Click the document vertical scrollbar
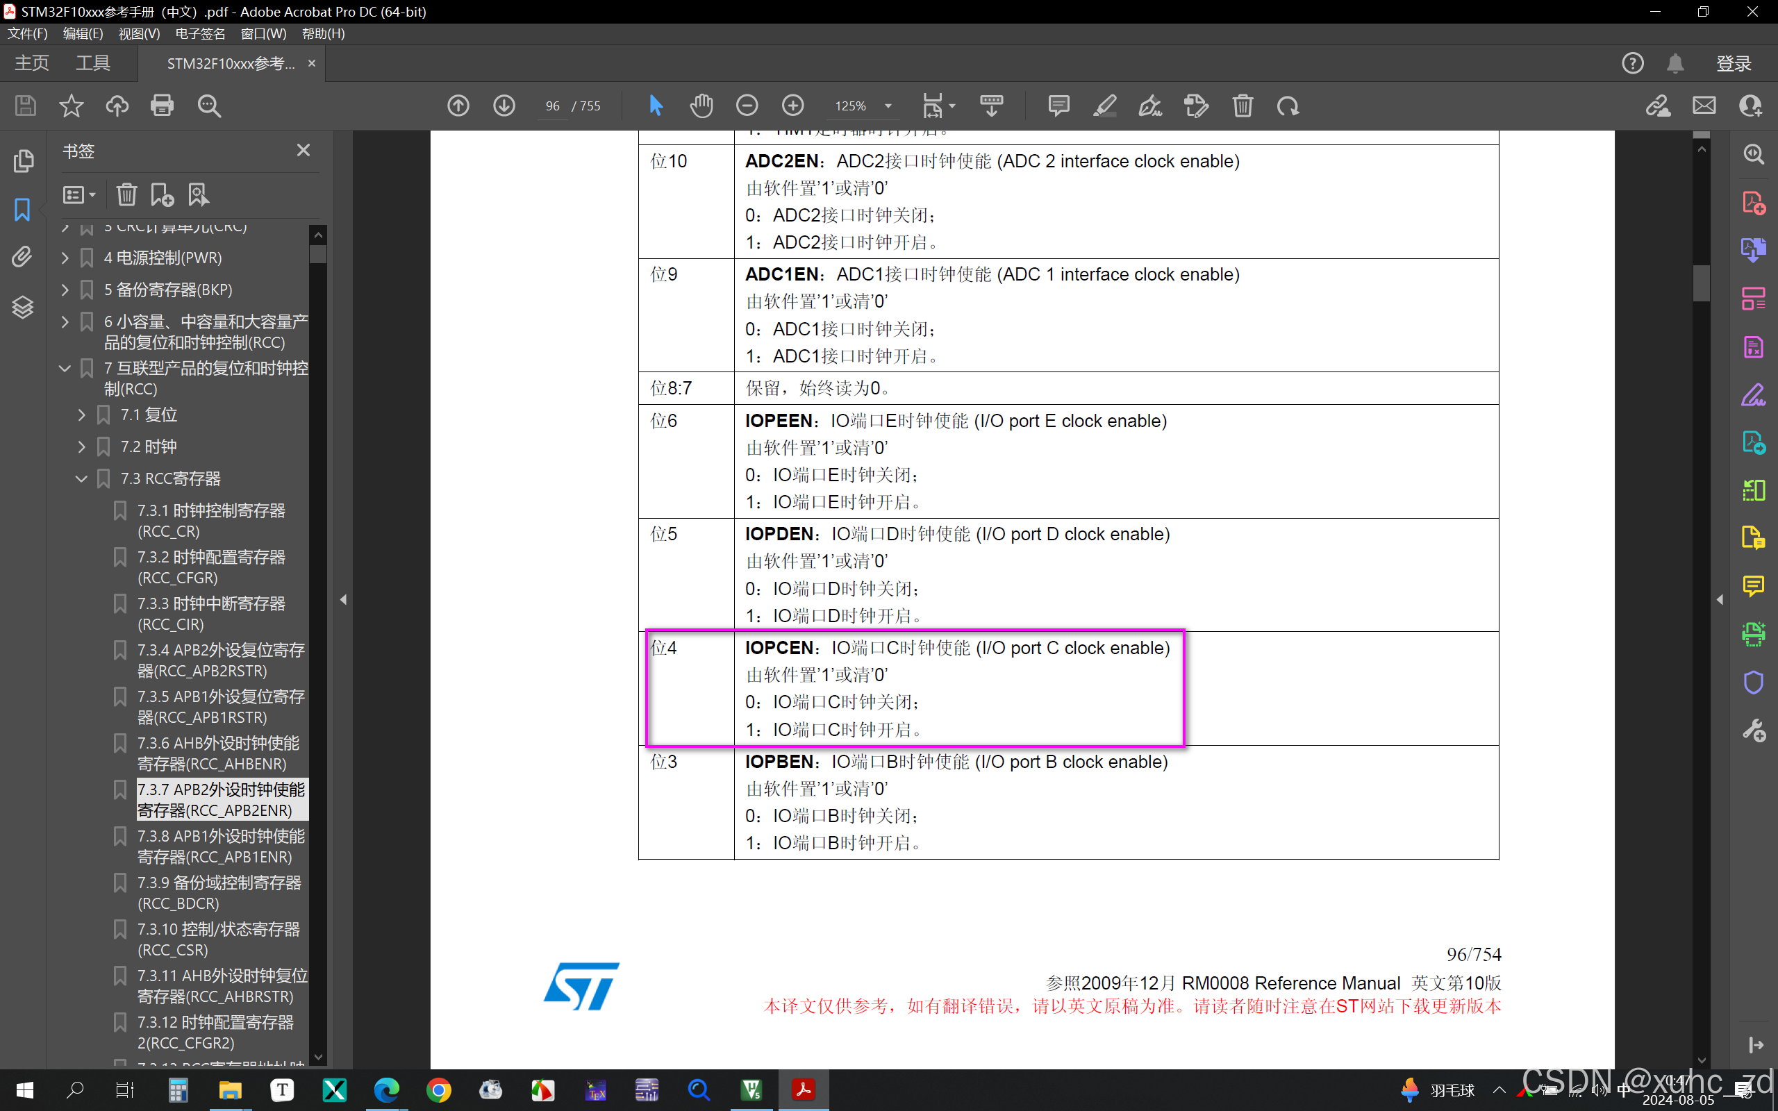 (1701, 283)
